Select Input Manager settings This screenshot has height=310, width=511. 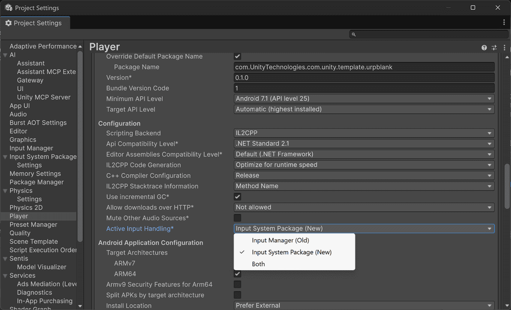31,148
